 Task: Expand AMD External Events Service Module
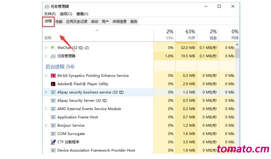[x=46, y=109]
